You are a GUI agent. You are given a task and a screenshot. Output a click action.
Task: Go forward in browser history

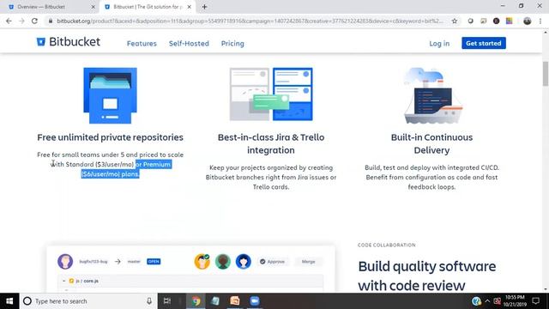[21, 21]
